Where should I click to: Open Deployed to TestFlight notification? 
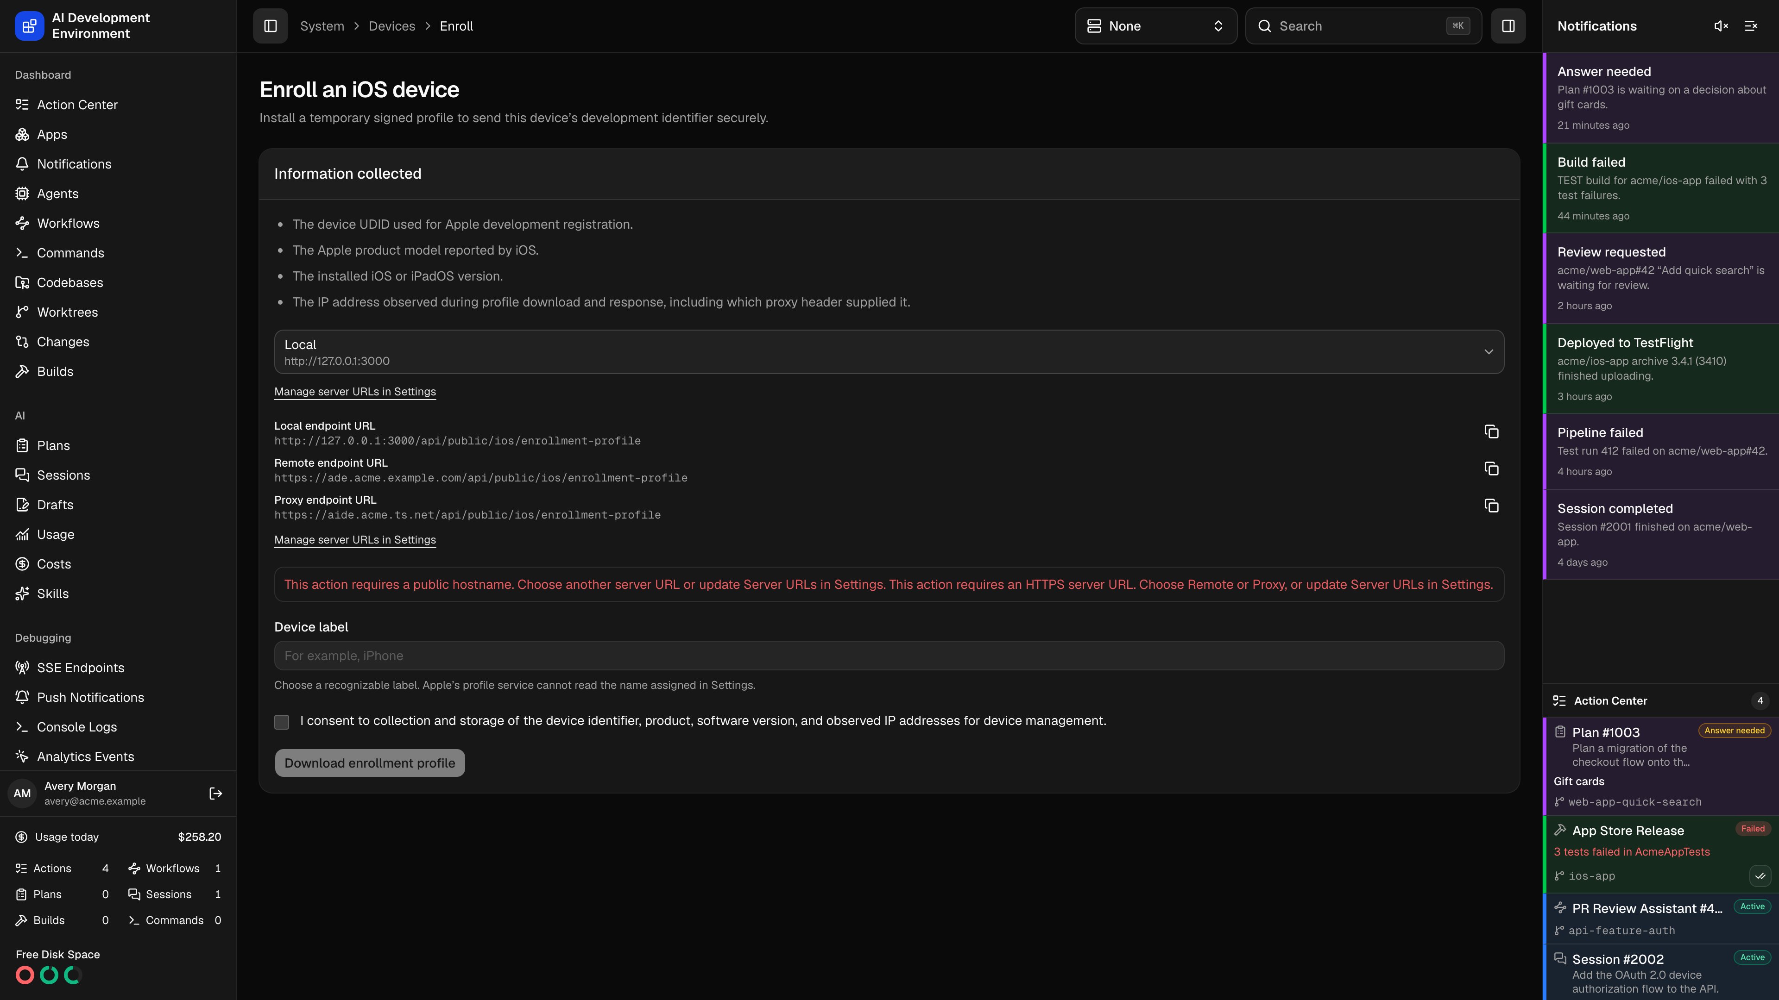[1660, 369]
